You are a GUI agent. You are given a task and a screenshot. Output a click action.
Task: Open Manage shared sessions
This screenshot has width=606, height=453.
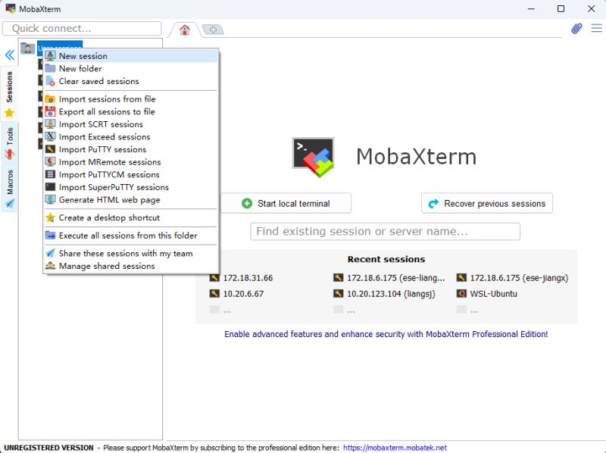(x=131, y=266)
